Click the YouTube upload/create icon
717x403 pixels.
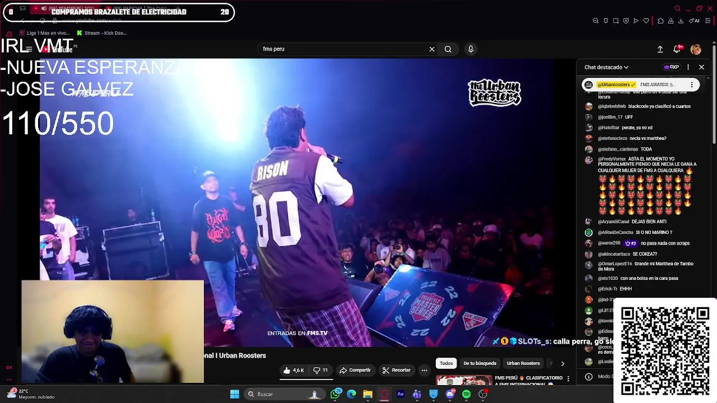click(660, 49)
